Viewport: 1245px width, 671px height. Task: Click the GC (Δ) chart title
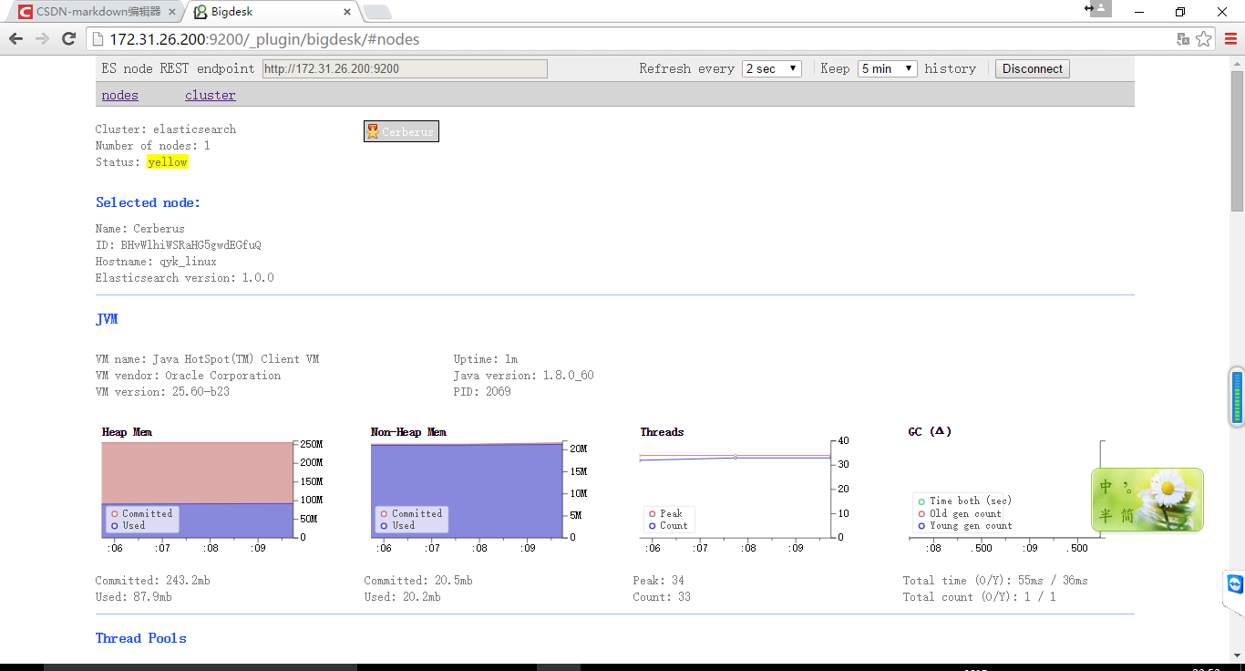[x=930, y=431]
